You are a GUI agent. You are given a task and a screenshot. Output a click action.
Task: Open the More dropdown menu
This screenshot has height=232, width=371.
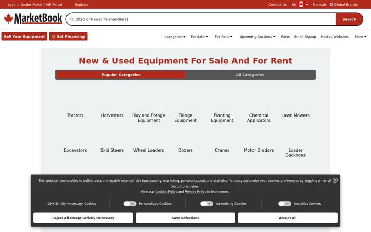360,37
